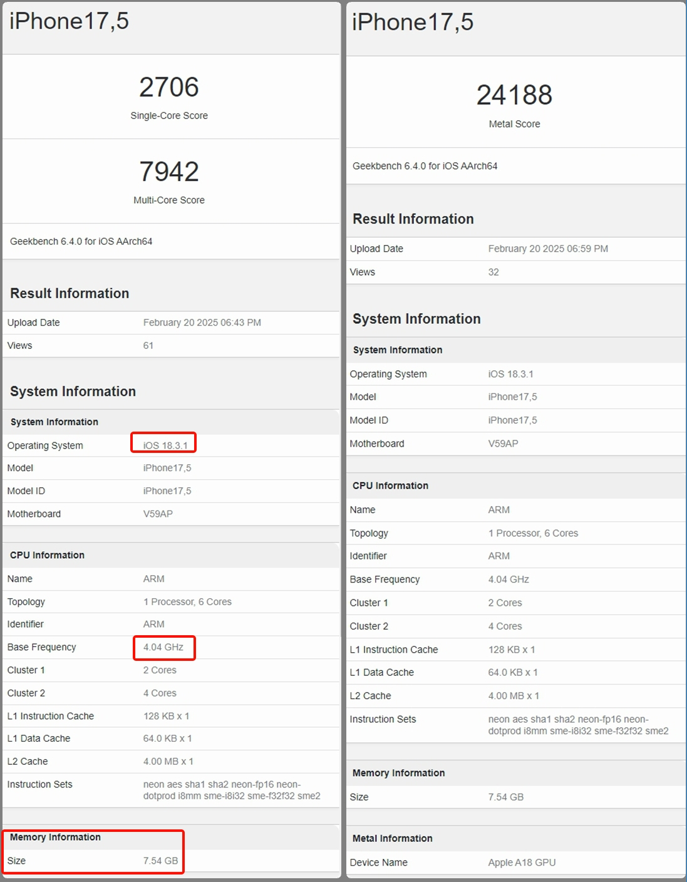Select '1 Processor, 6 Cores' on Metal score page
The width and height of the screenshot is (687, 882).
pyautogui.click(x=533, y=533)
